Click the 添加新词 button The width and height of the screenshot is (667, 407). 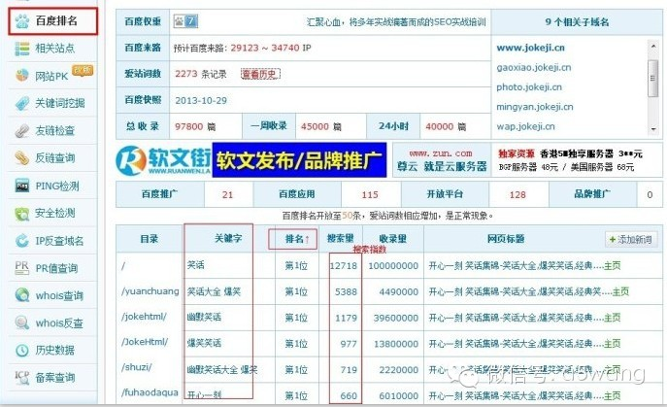coord(631,240)
